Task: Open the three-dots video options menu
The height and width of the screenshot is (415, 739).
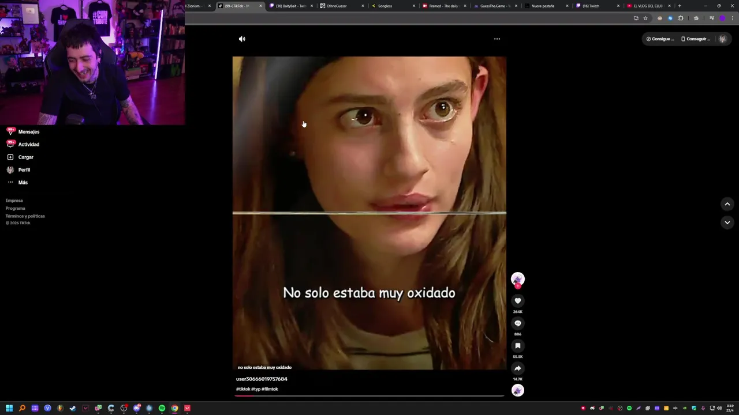Action: click(x=497, y=39)
